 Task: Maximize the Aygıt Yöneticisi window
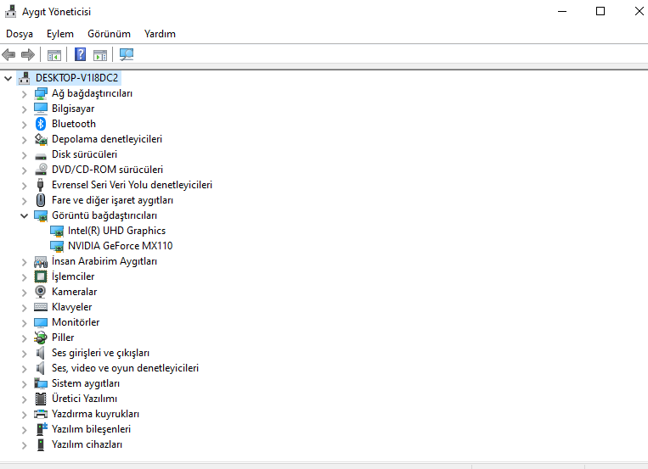pos(600,12)
